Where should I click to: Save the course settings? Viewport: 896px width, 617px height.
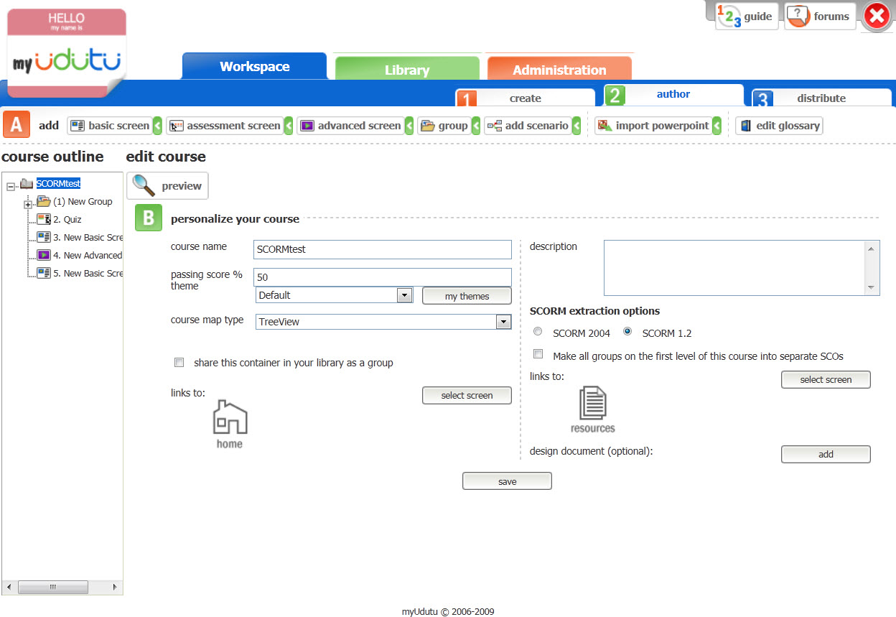(x=507, y=481)
